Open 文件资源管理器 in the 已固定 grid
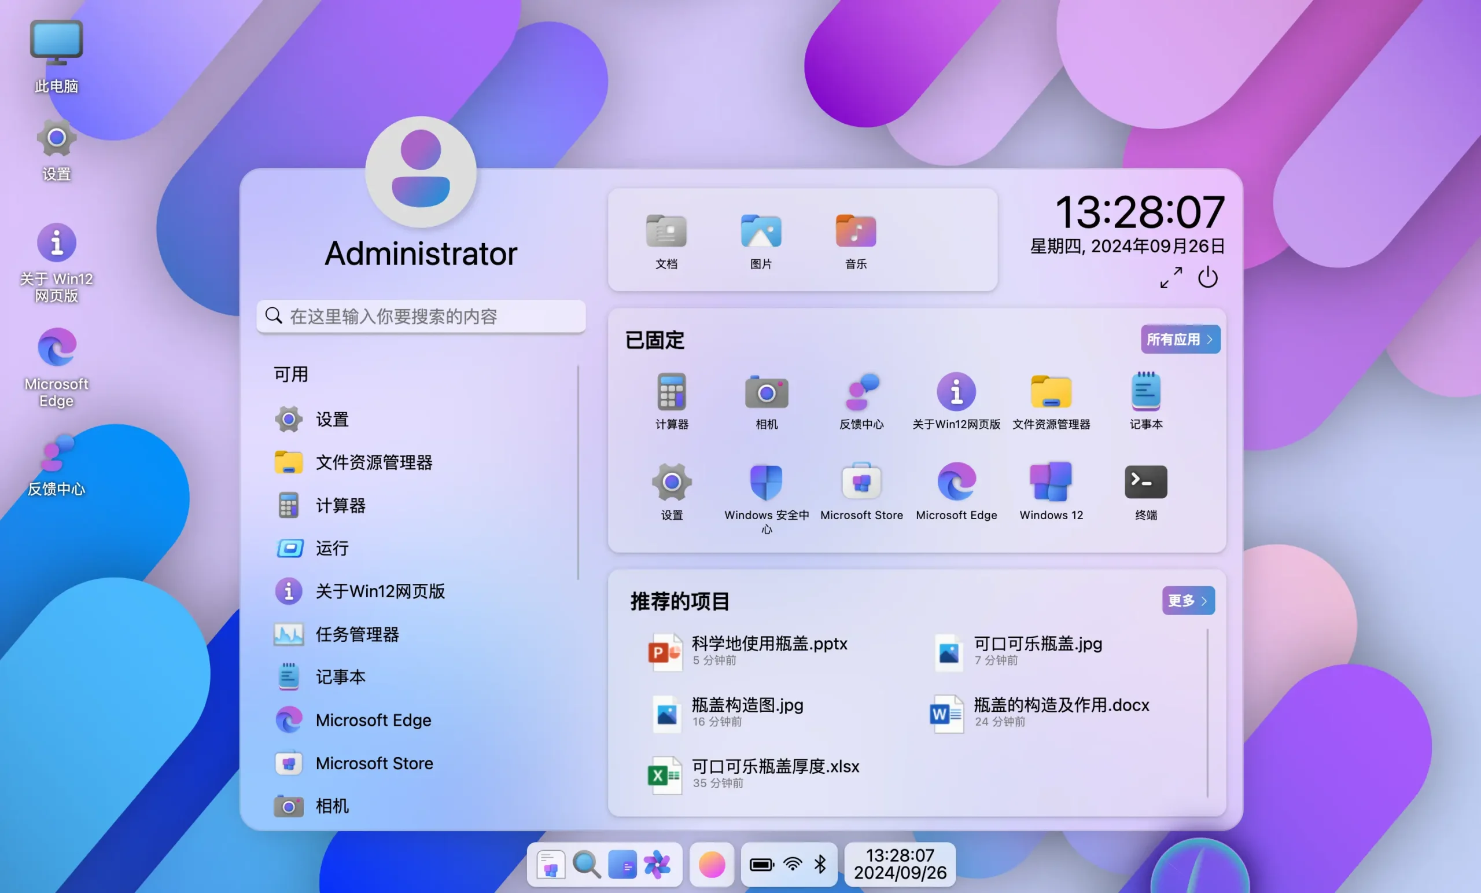The width and height of the screenshot is (1481, 893). (x=1051, y=401)
